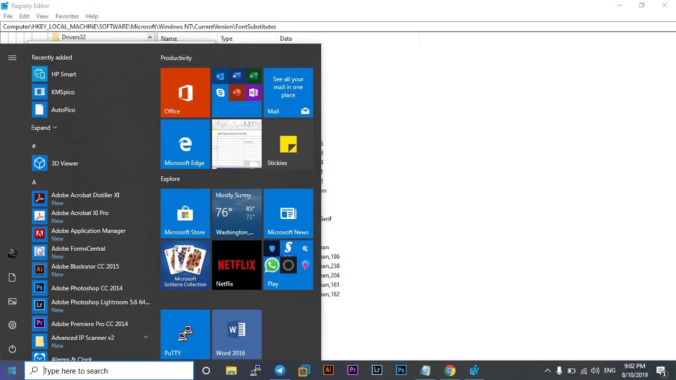Open the Edit menu
This screenshot has width=676, height=380.
click(24, 16)
